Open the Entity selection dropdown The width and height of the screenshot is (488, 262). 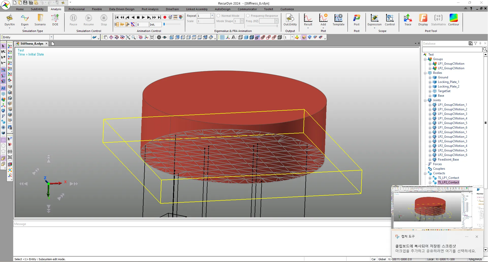(51, 37)
